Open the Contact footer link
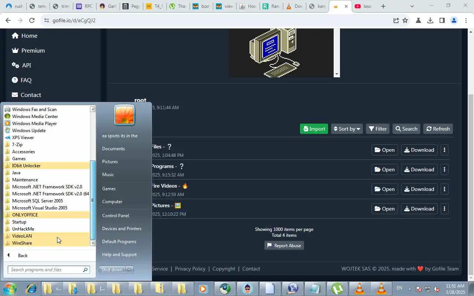This screenshot has width=474, height=296. (x=251, y=269)
